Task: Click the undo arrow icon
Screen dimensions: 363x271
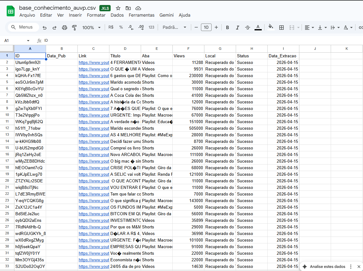Action: (45, 28)
